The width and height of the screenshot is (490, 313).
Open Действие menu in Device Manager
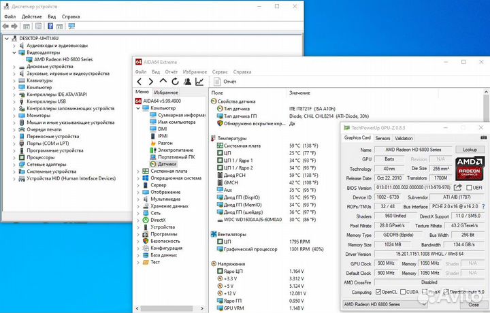(31, 16)
